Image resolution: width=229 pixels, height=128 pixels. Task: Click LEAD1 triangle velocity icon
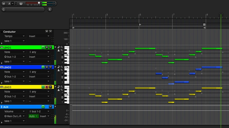click(59, 50)
